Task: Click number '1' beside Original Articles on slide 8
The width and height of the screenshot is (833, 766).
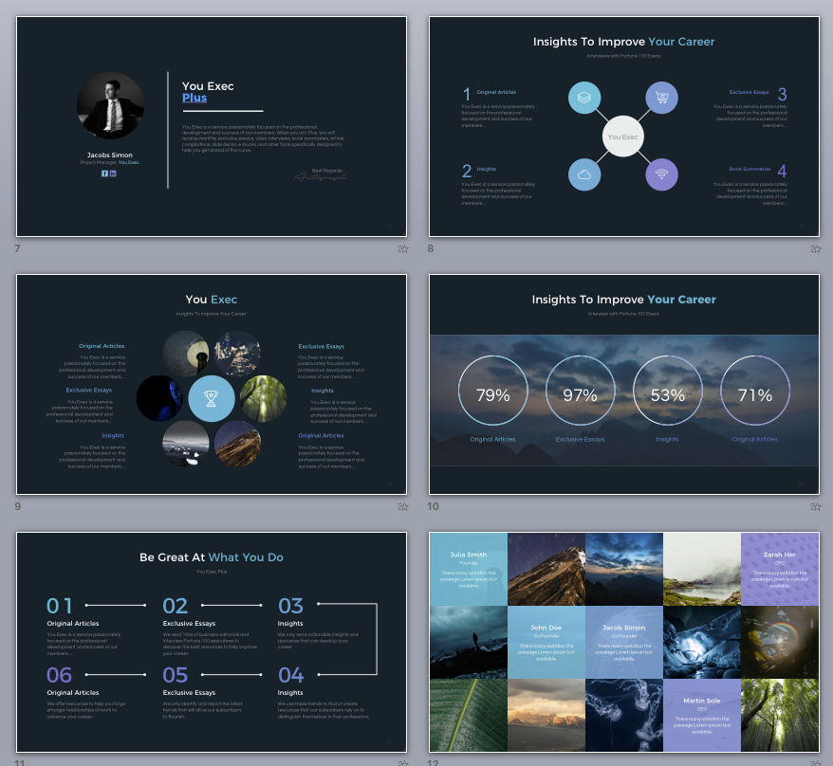Action: point(467,94)
